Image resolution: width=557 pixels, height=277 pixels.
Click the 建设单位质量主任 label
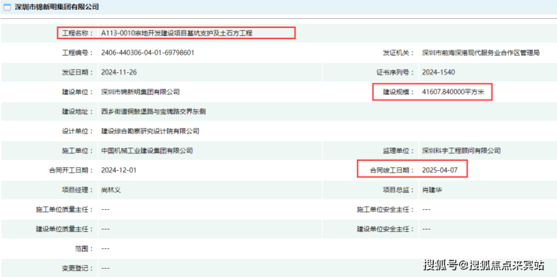tap(65, 229)
